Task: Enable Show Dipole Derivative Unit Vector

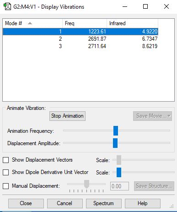Action: pyautogui.click(x=6, y=173)
